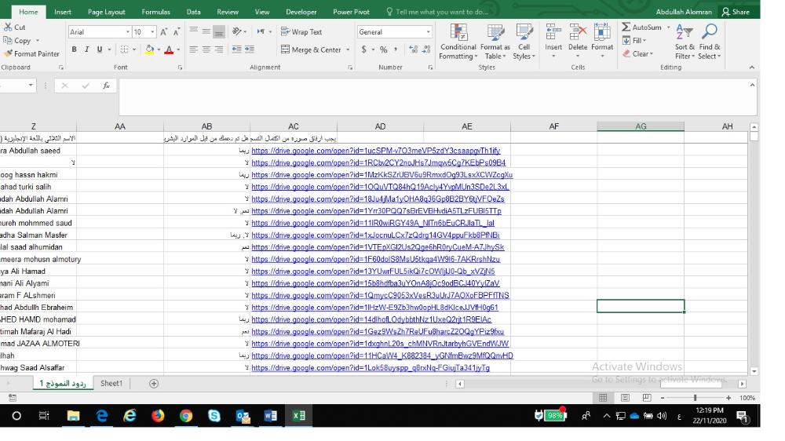Click the cell borders icon
The width and height of the screenshot is (785, 441).
click(124, 49)
